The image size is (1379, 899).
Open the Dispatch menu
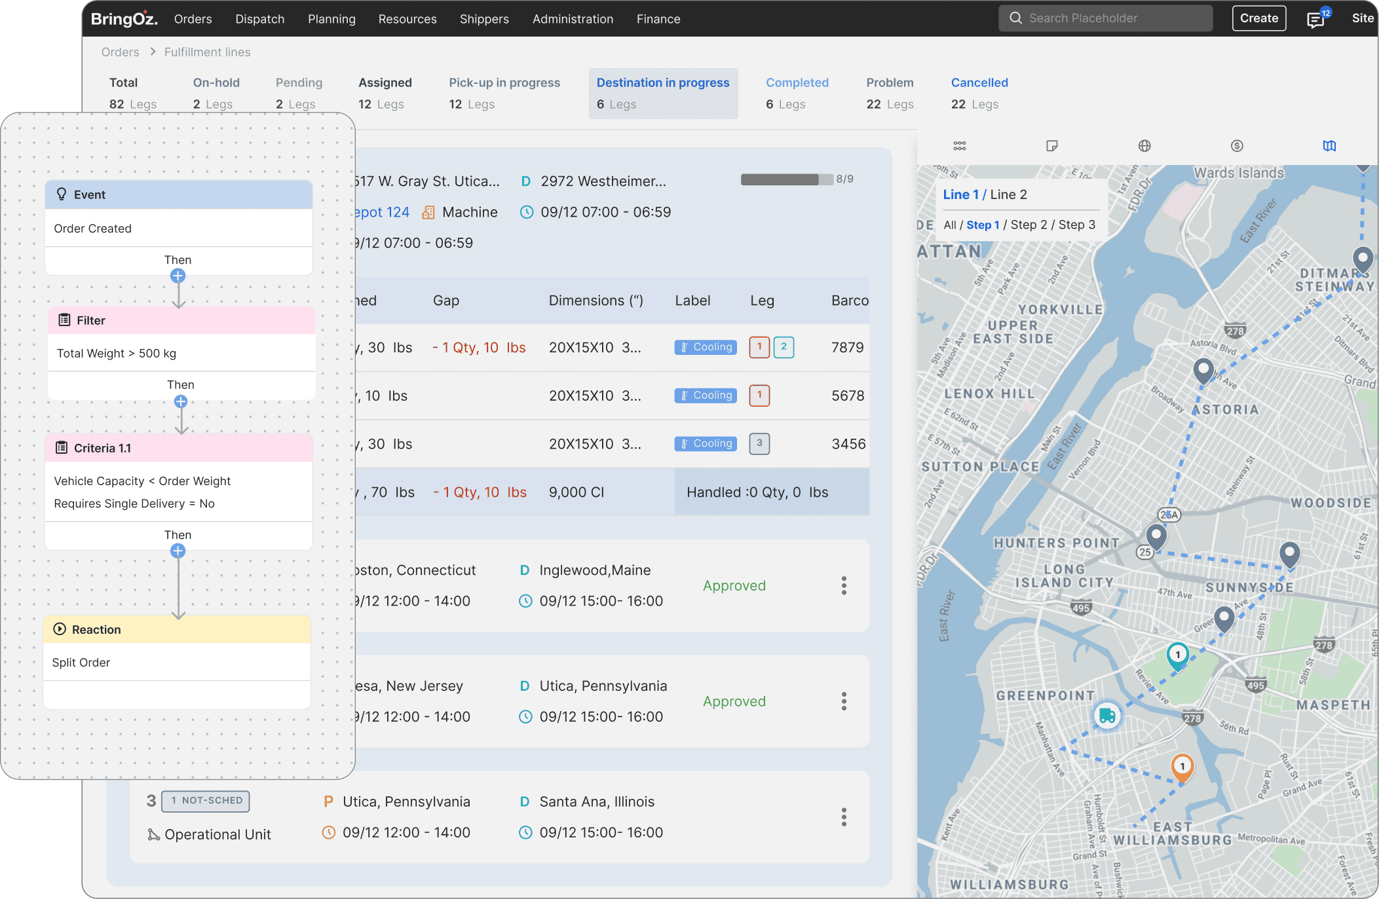[x=260, y=19]
